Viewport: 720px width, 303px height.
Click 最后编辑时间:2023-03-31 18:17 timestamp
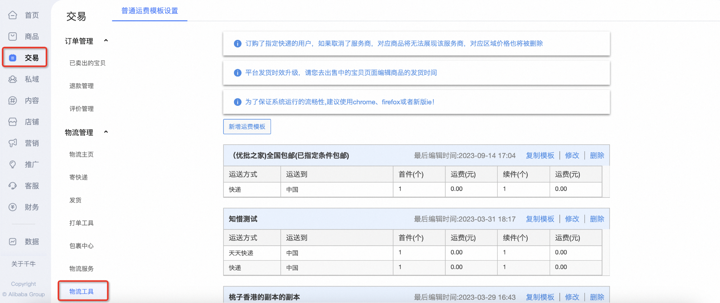click(x=465, y=219)
